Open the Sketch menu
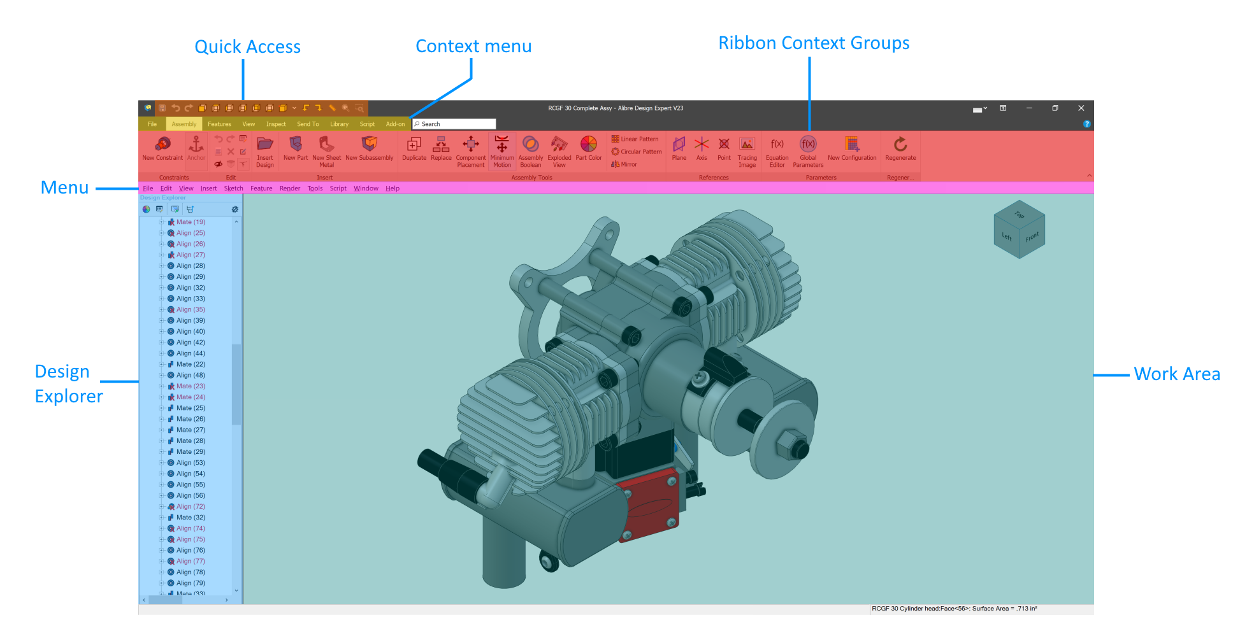1247x636 pixels. click(x=233, y=188)
